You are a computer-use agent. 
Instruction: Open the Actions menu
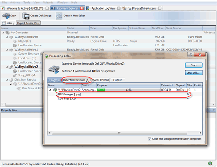click(x=15, y=3)
